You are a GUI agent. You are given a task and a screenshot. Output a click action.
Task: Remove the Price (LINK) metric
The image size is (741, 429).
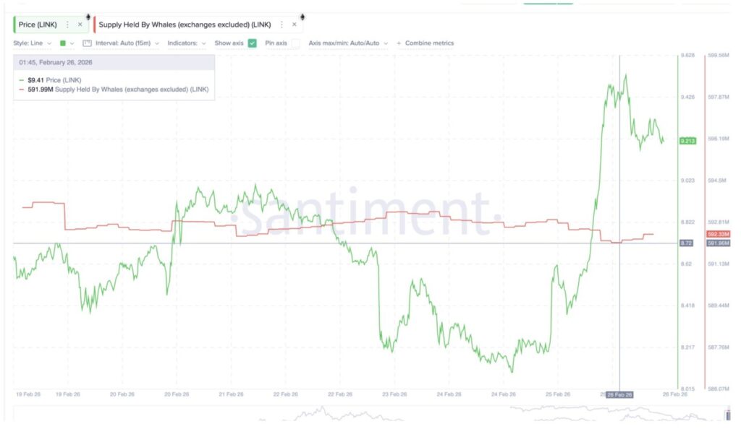[x=80, y=25]
